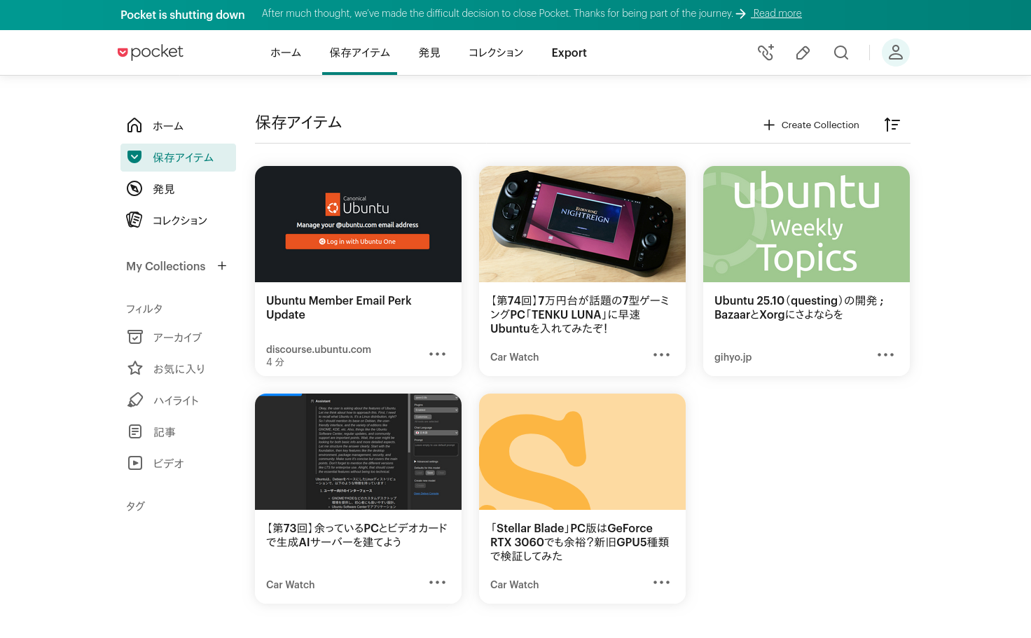Screen dimensions: 1031x638
Task: Select アーカイブ filter in sidebar
Action: click(177, 337)
